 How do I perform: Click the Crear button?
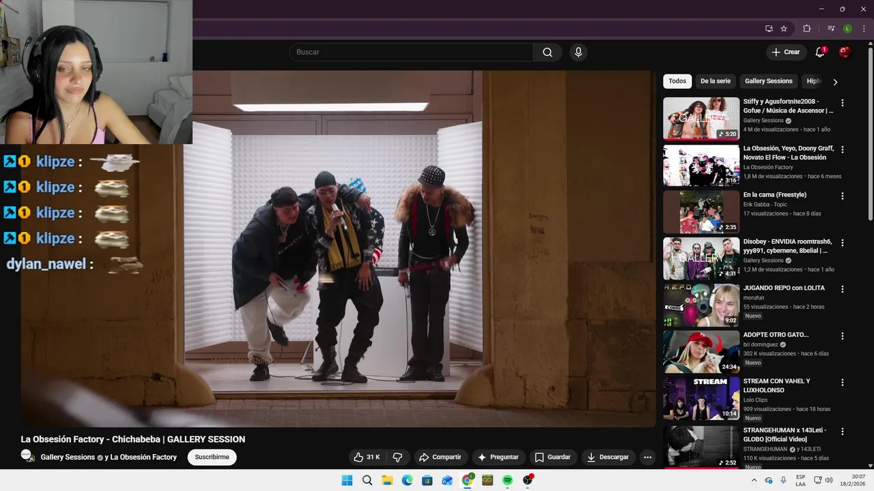[x=785, y=53]
